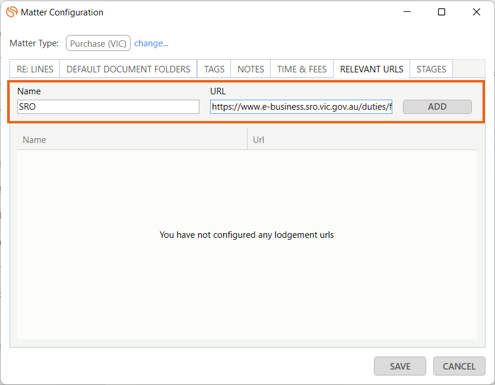Switch to the RE: LINES tab
This screenshot has height=385, width=495.
pos(35,69)
